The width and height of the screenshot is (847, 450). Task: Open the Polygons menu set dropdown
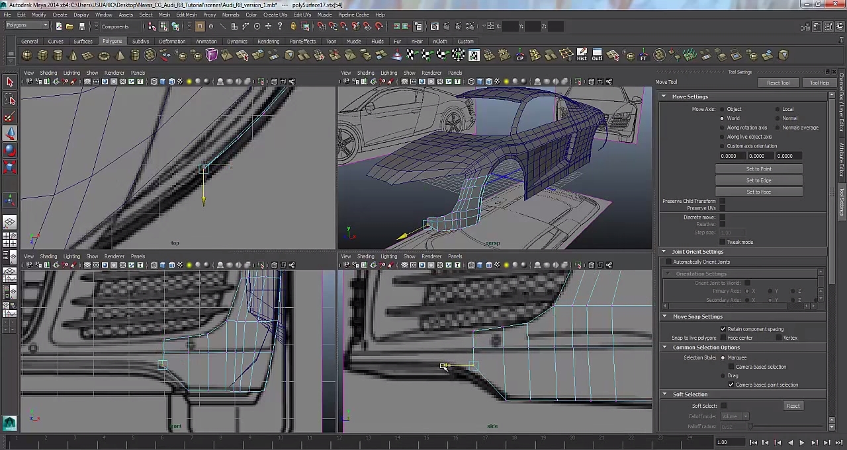tap(27, 26)
